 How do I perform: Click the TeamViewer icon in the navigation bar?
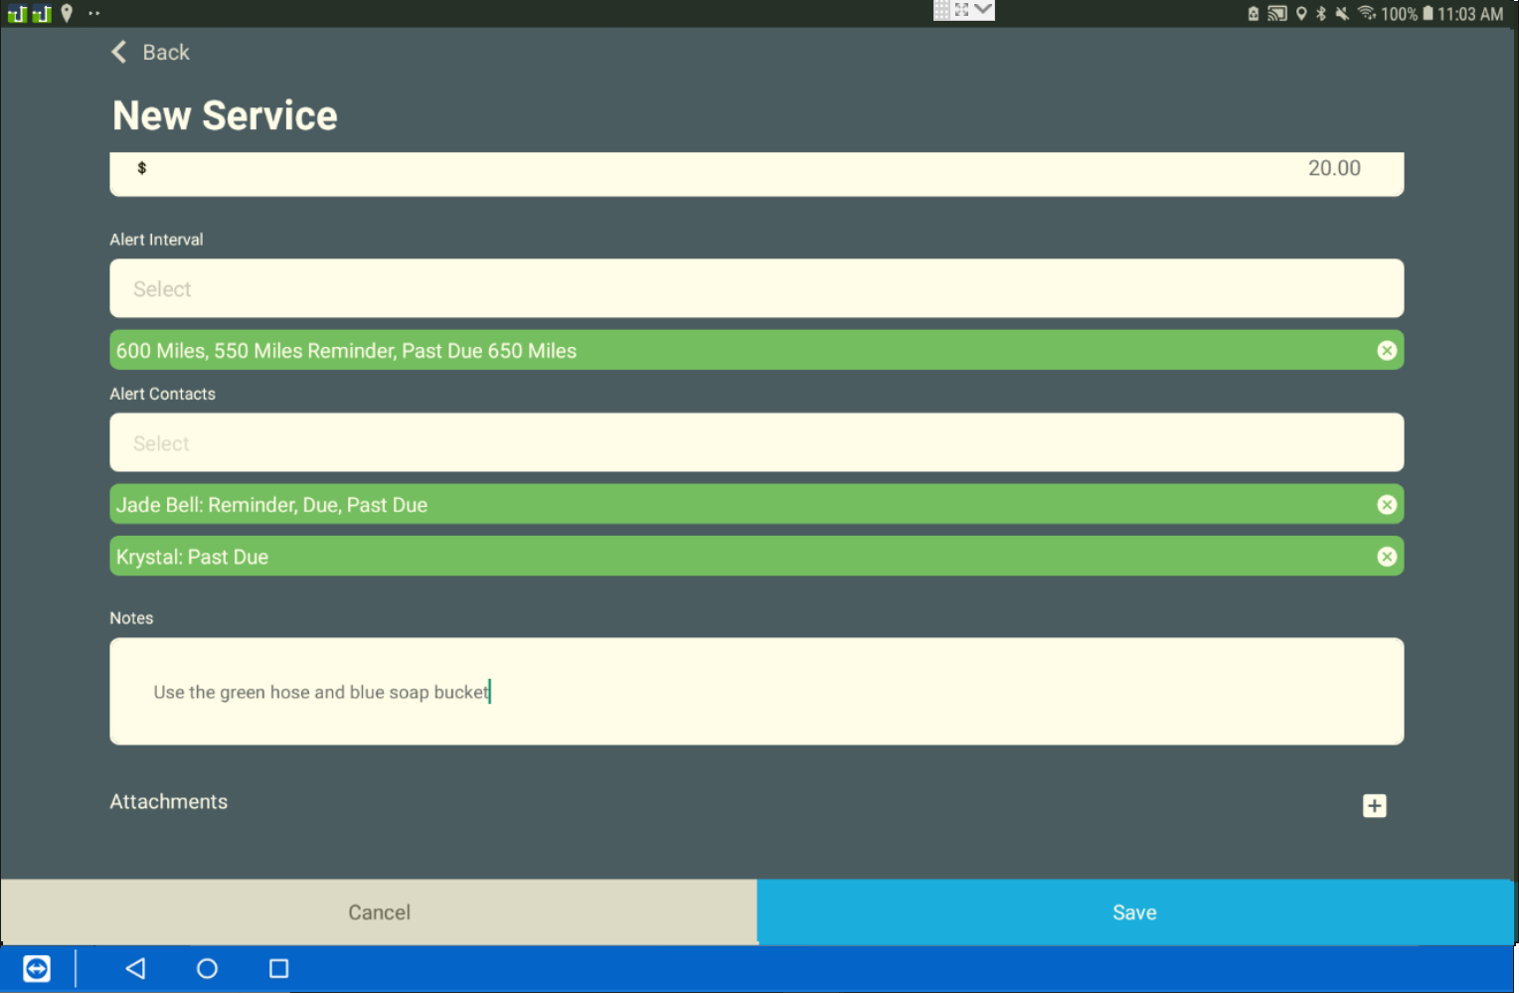tap(37, 968)
